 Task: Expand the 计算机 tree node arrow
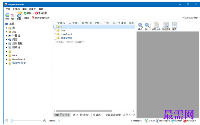(x=6, y=36)
